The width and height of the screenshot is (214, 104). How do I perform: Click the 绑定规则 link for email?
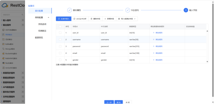coord(158,53)
